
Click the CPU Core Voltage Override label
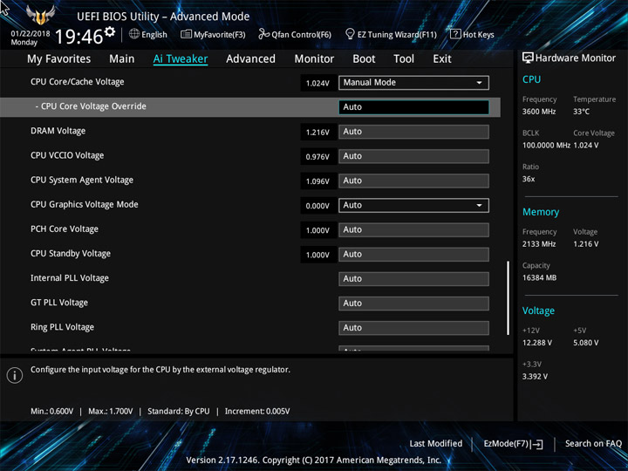point(93,106)
